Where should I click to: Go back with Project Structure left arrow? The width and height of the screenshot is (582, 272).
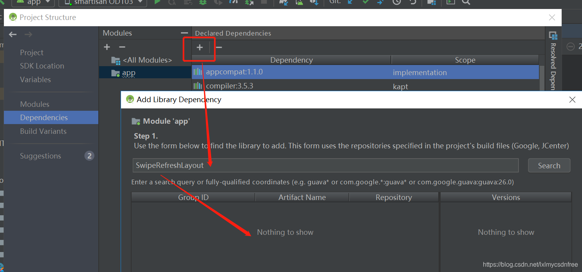tap(13, 34)
